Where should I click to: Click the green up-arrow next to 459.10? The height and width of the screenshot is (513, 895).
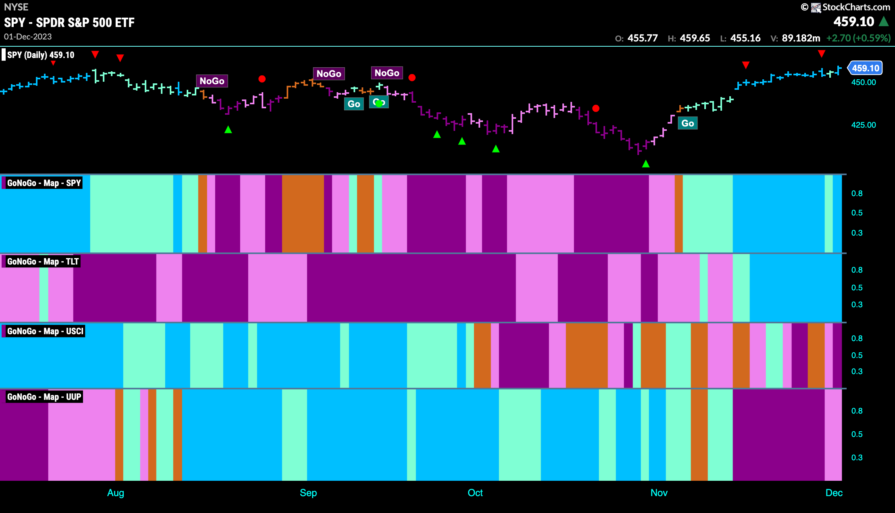click(884, 21)
